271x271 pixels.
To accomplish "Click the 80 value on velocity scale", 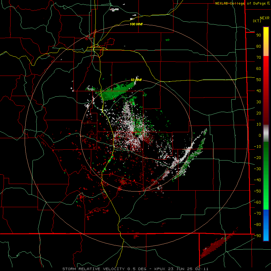I will 259,46.
